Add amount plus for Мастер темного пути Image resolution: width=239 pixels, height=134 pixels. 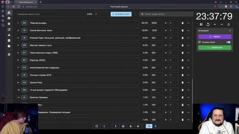(166, 45)
